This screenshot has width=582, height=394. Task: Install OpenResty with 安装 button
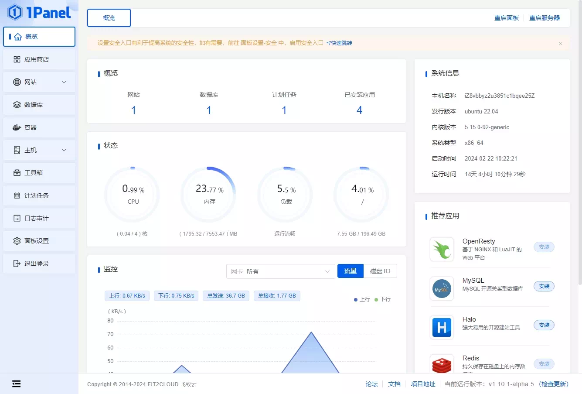[544, 247]
